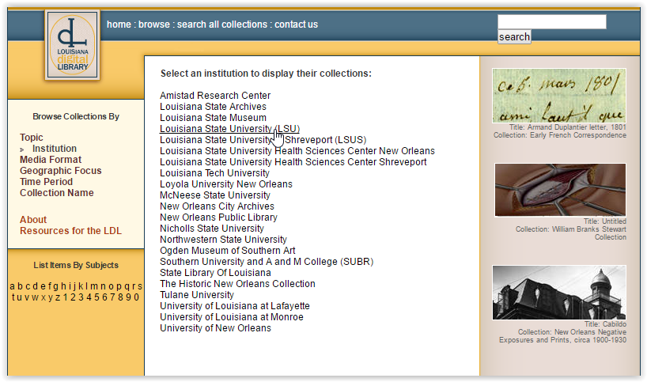Screen dimensions: 647x382
Task: Select Southern University and A and M College
Action: [267, 263]
